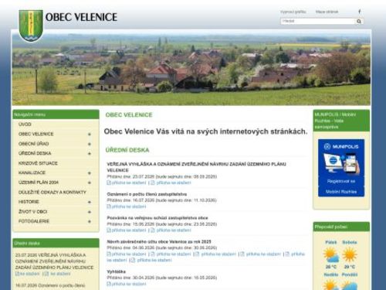Open sidebar VEŘEJNÁ VYHLÁŠKA news entry

tap(54, 261)
